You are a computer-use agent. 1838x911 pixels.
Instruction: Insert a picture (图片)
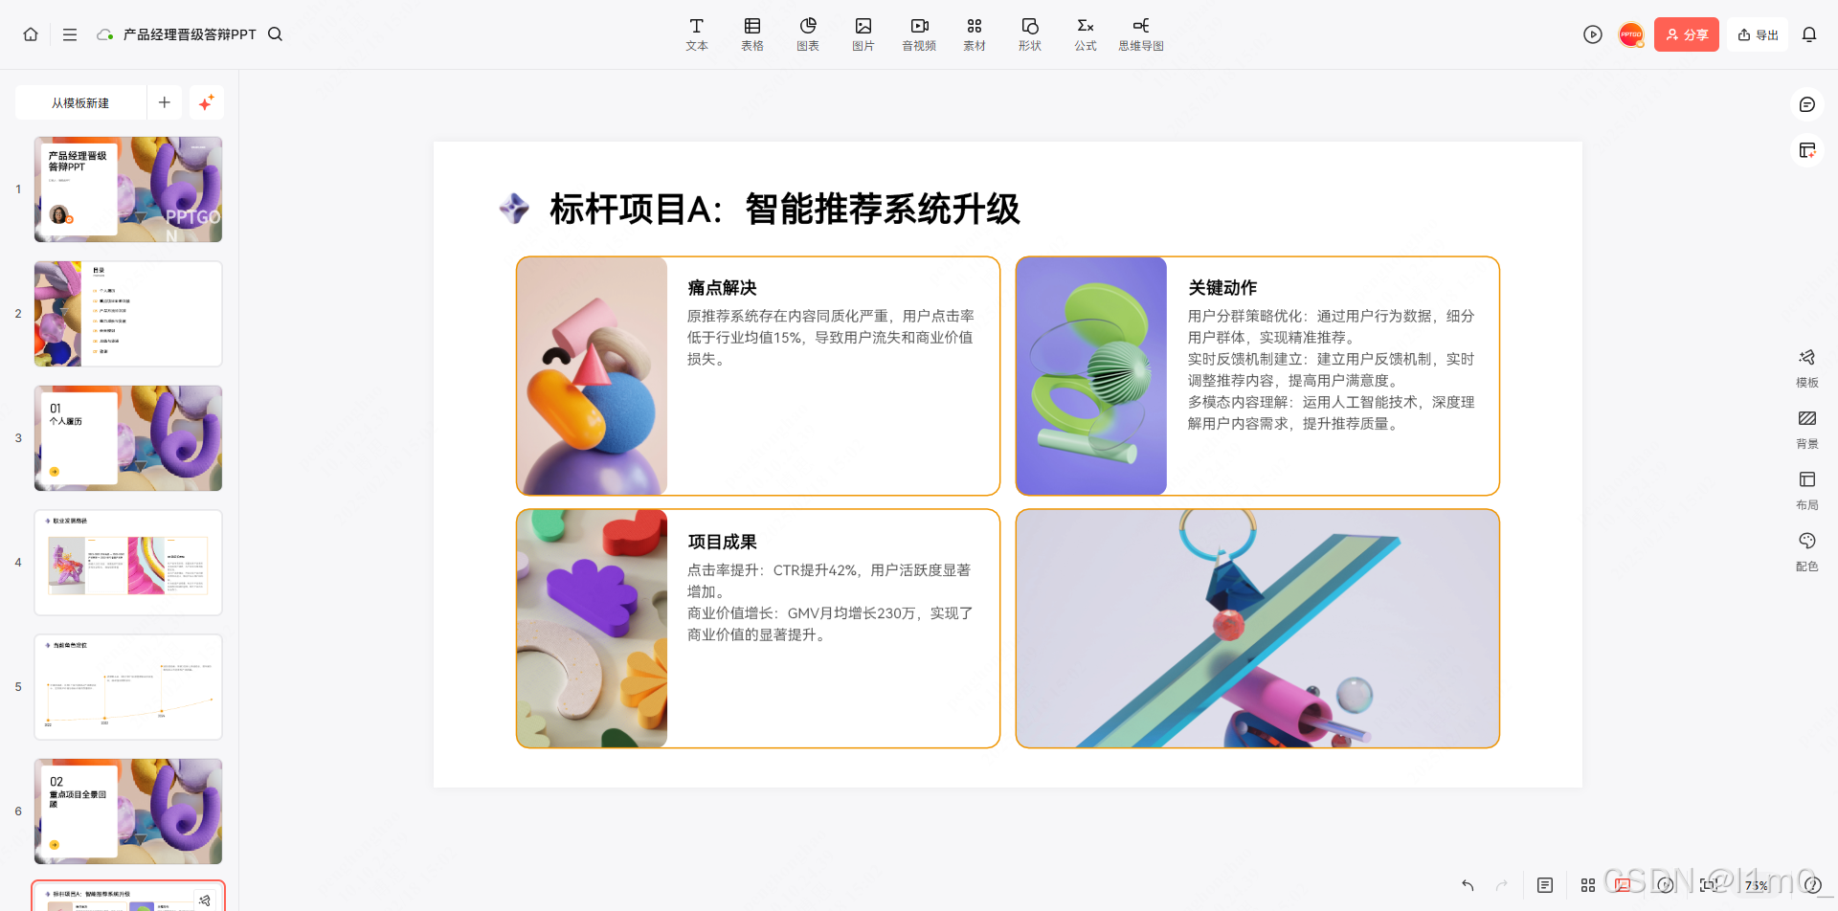click(863, 34)
